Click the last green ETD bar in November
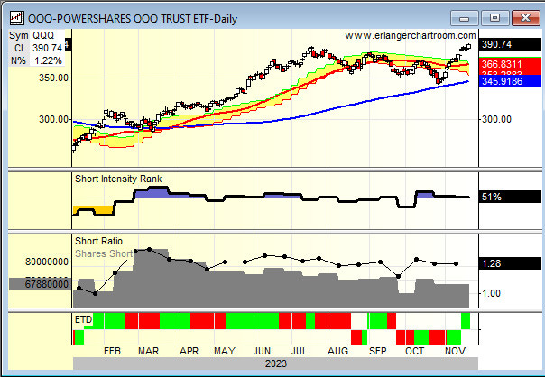The image size is (545, 377). point(466,321)
